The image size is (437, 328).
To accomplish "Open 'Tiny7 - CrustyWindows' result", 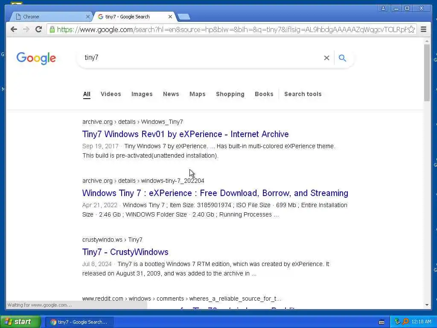I will [125, 252].
